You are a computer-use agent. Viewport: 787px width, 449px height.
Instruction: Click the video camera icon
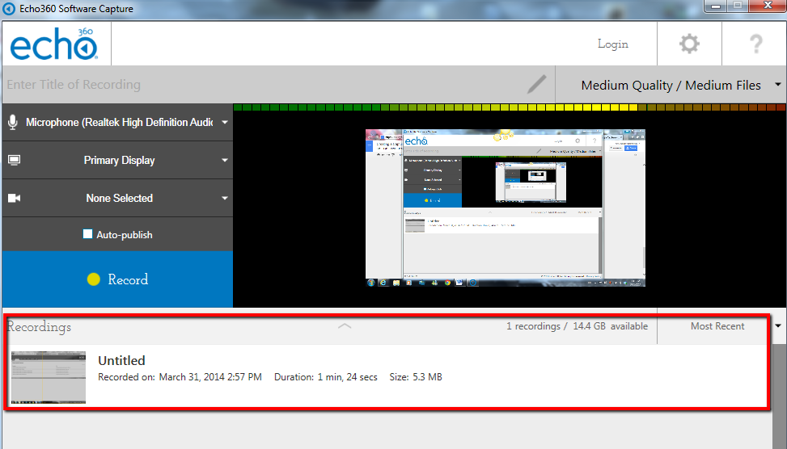[x=14, y=198]
